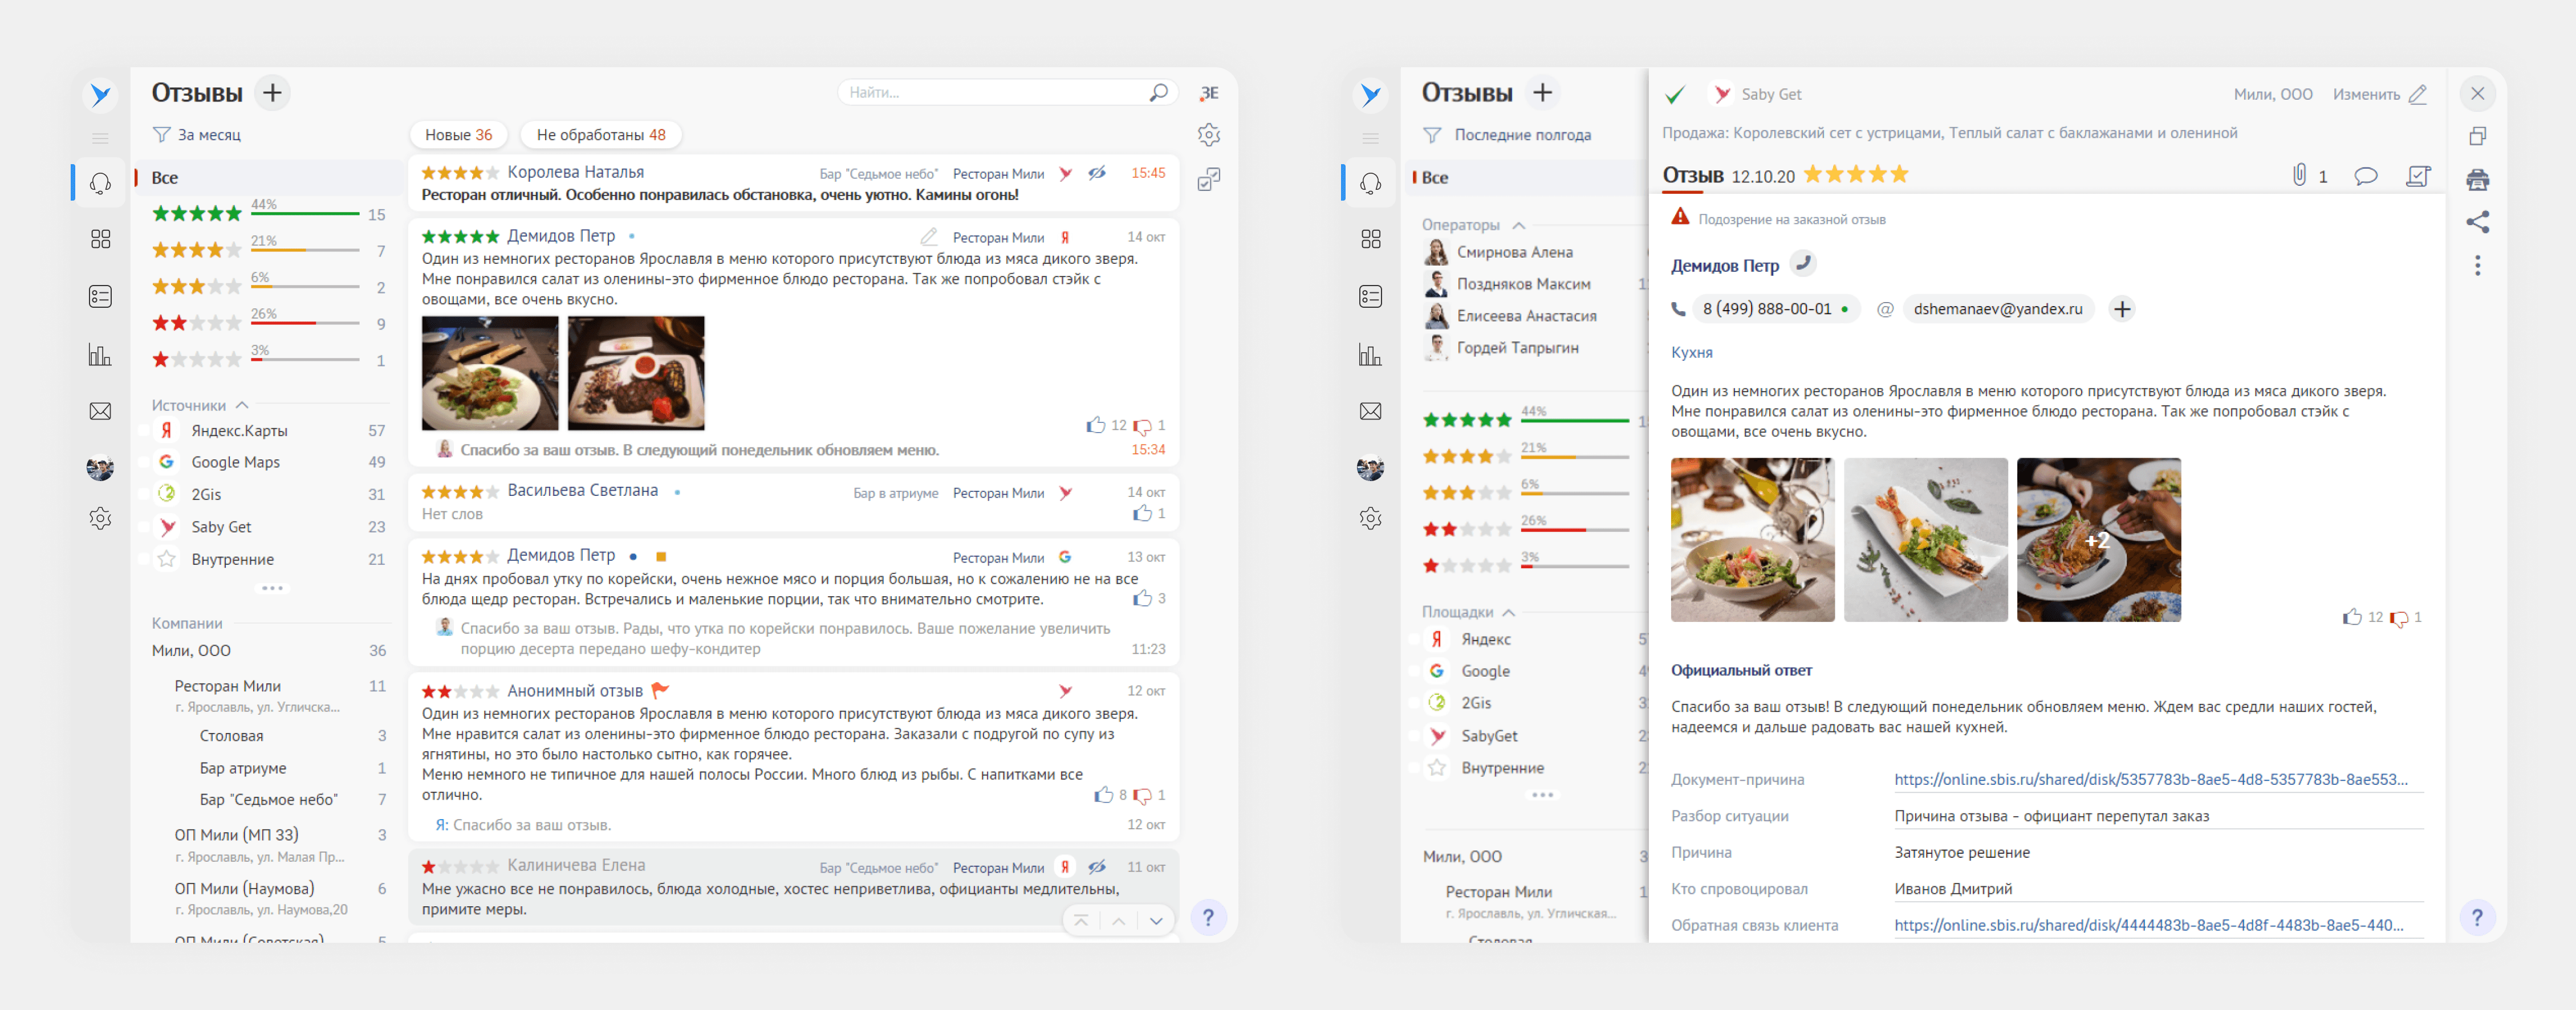Screen dimensions: 2576x1010
Task: Switch to the Не обработаны 48 tab
Action: (x=600, y=135)
